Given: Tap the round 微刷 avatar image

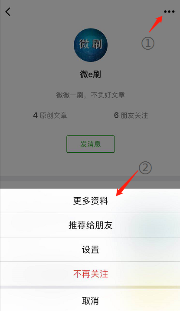Looking at the screenshot, I should point(91,45).
